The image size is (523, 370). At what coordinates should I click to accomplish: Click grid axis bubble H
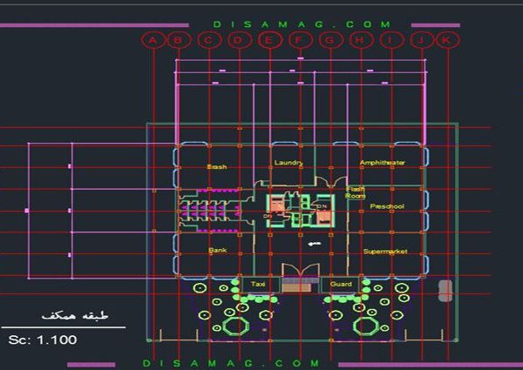coord(359,40)
